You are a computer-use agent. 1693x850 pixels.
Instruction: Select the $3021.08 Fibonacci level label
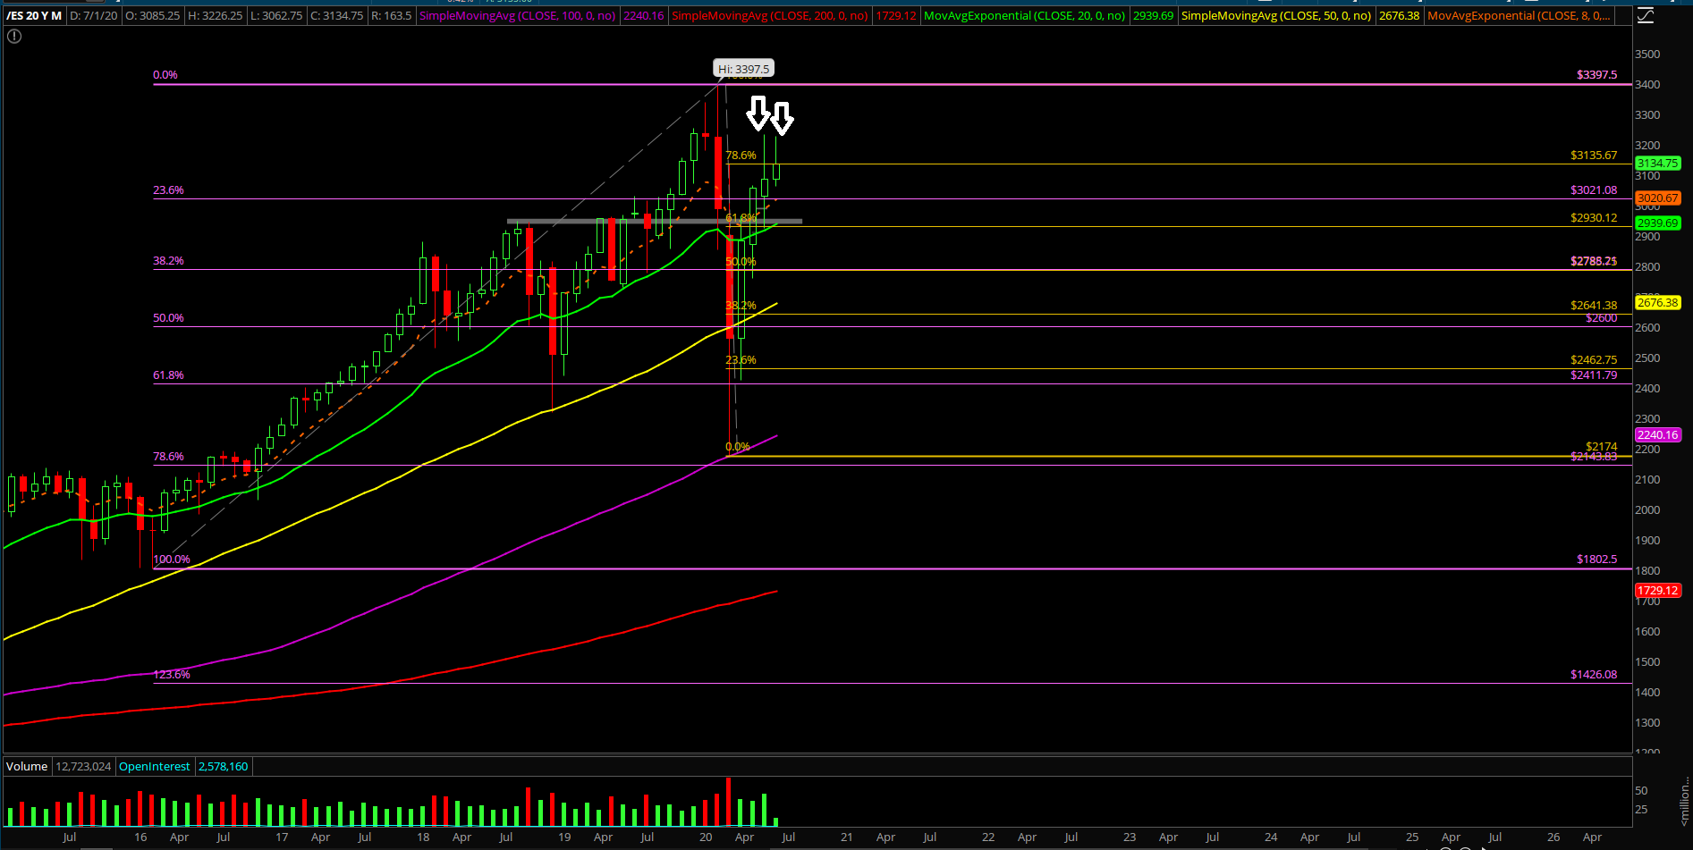(x=1594, y=190)
